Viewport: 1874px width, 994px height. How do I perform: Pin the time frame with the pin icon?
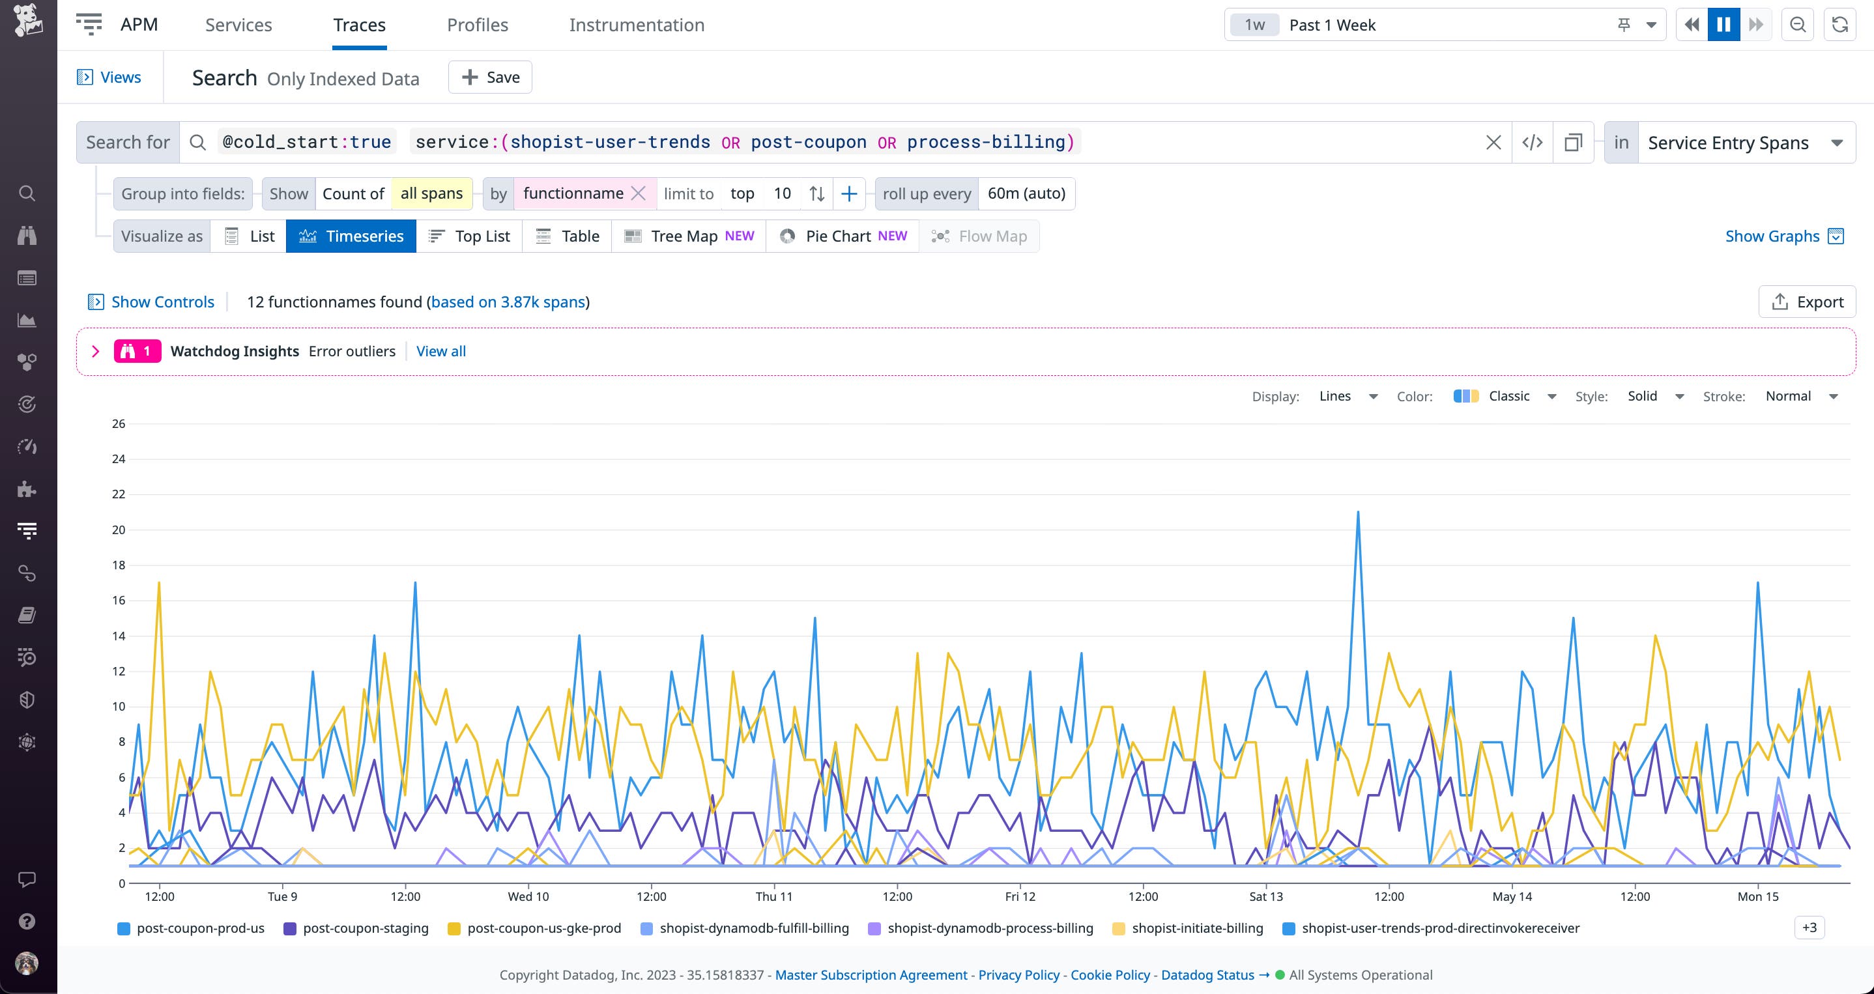pos(1622,24)
